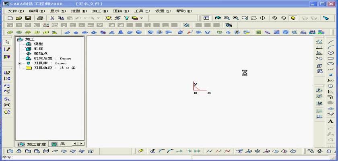Click the funnel filter icon

click(126, 18)
